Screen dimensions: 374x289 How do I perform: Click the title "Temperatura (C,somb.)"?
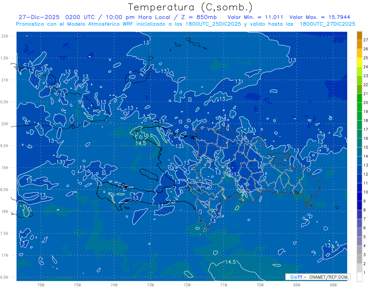(190, 7)
